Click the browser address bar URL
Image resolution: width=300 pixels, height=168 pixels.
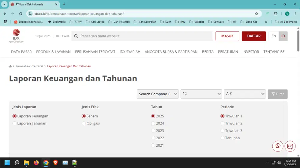tap(79, 14)
